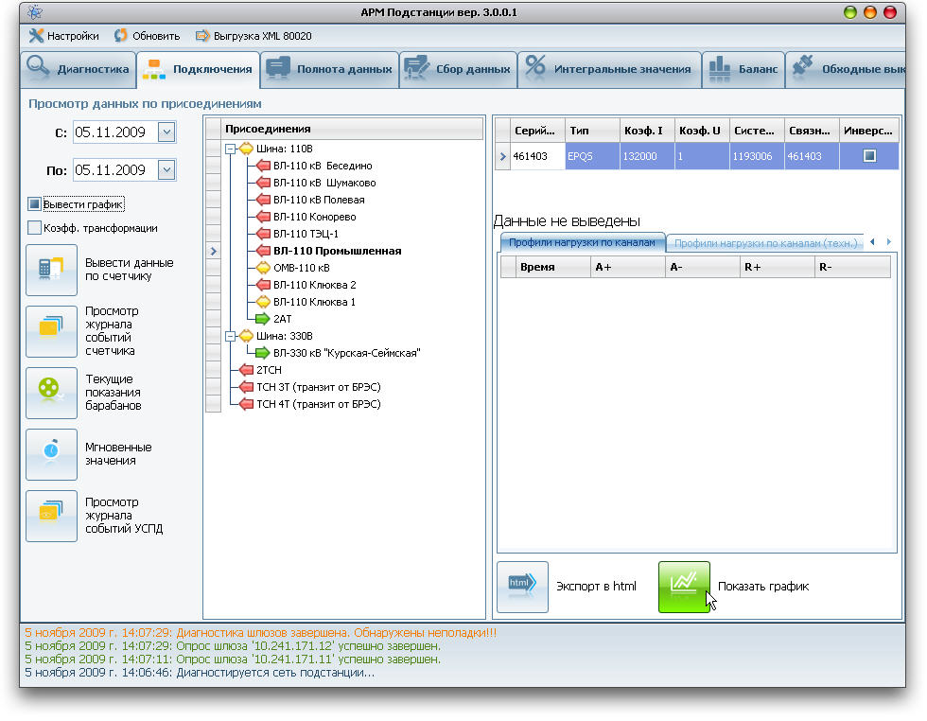
Task: Collapse the Шина: 110В tree node
Action: tap(231, 149)
